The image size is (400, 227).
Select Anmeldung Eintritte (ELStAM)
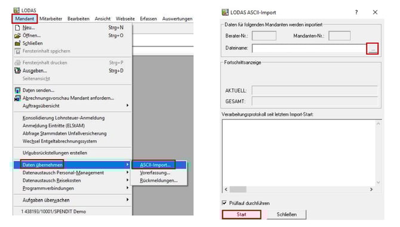54,126
